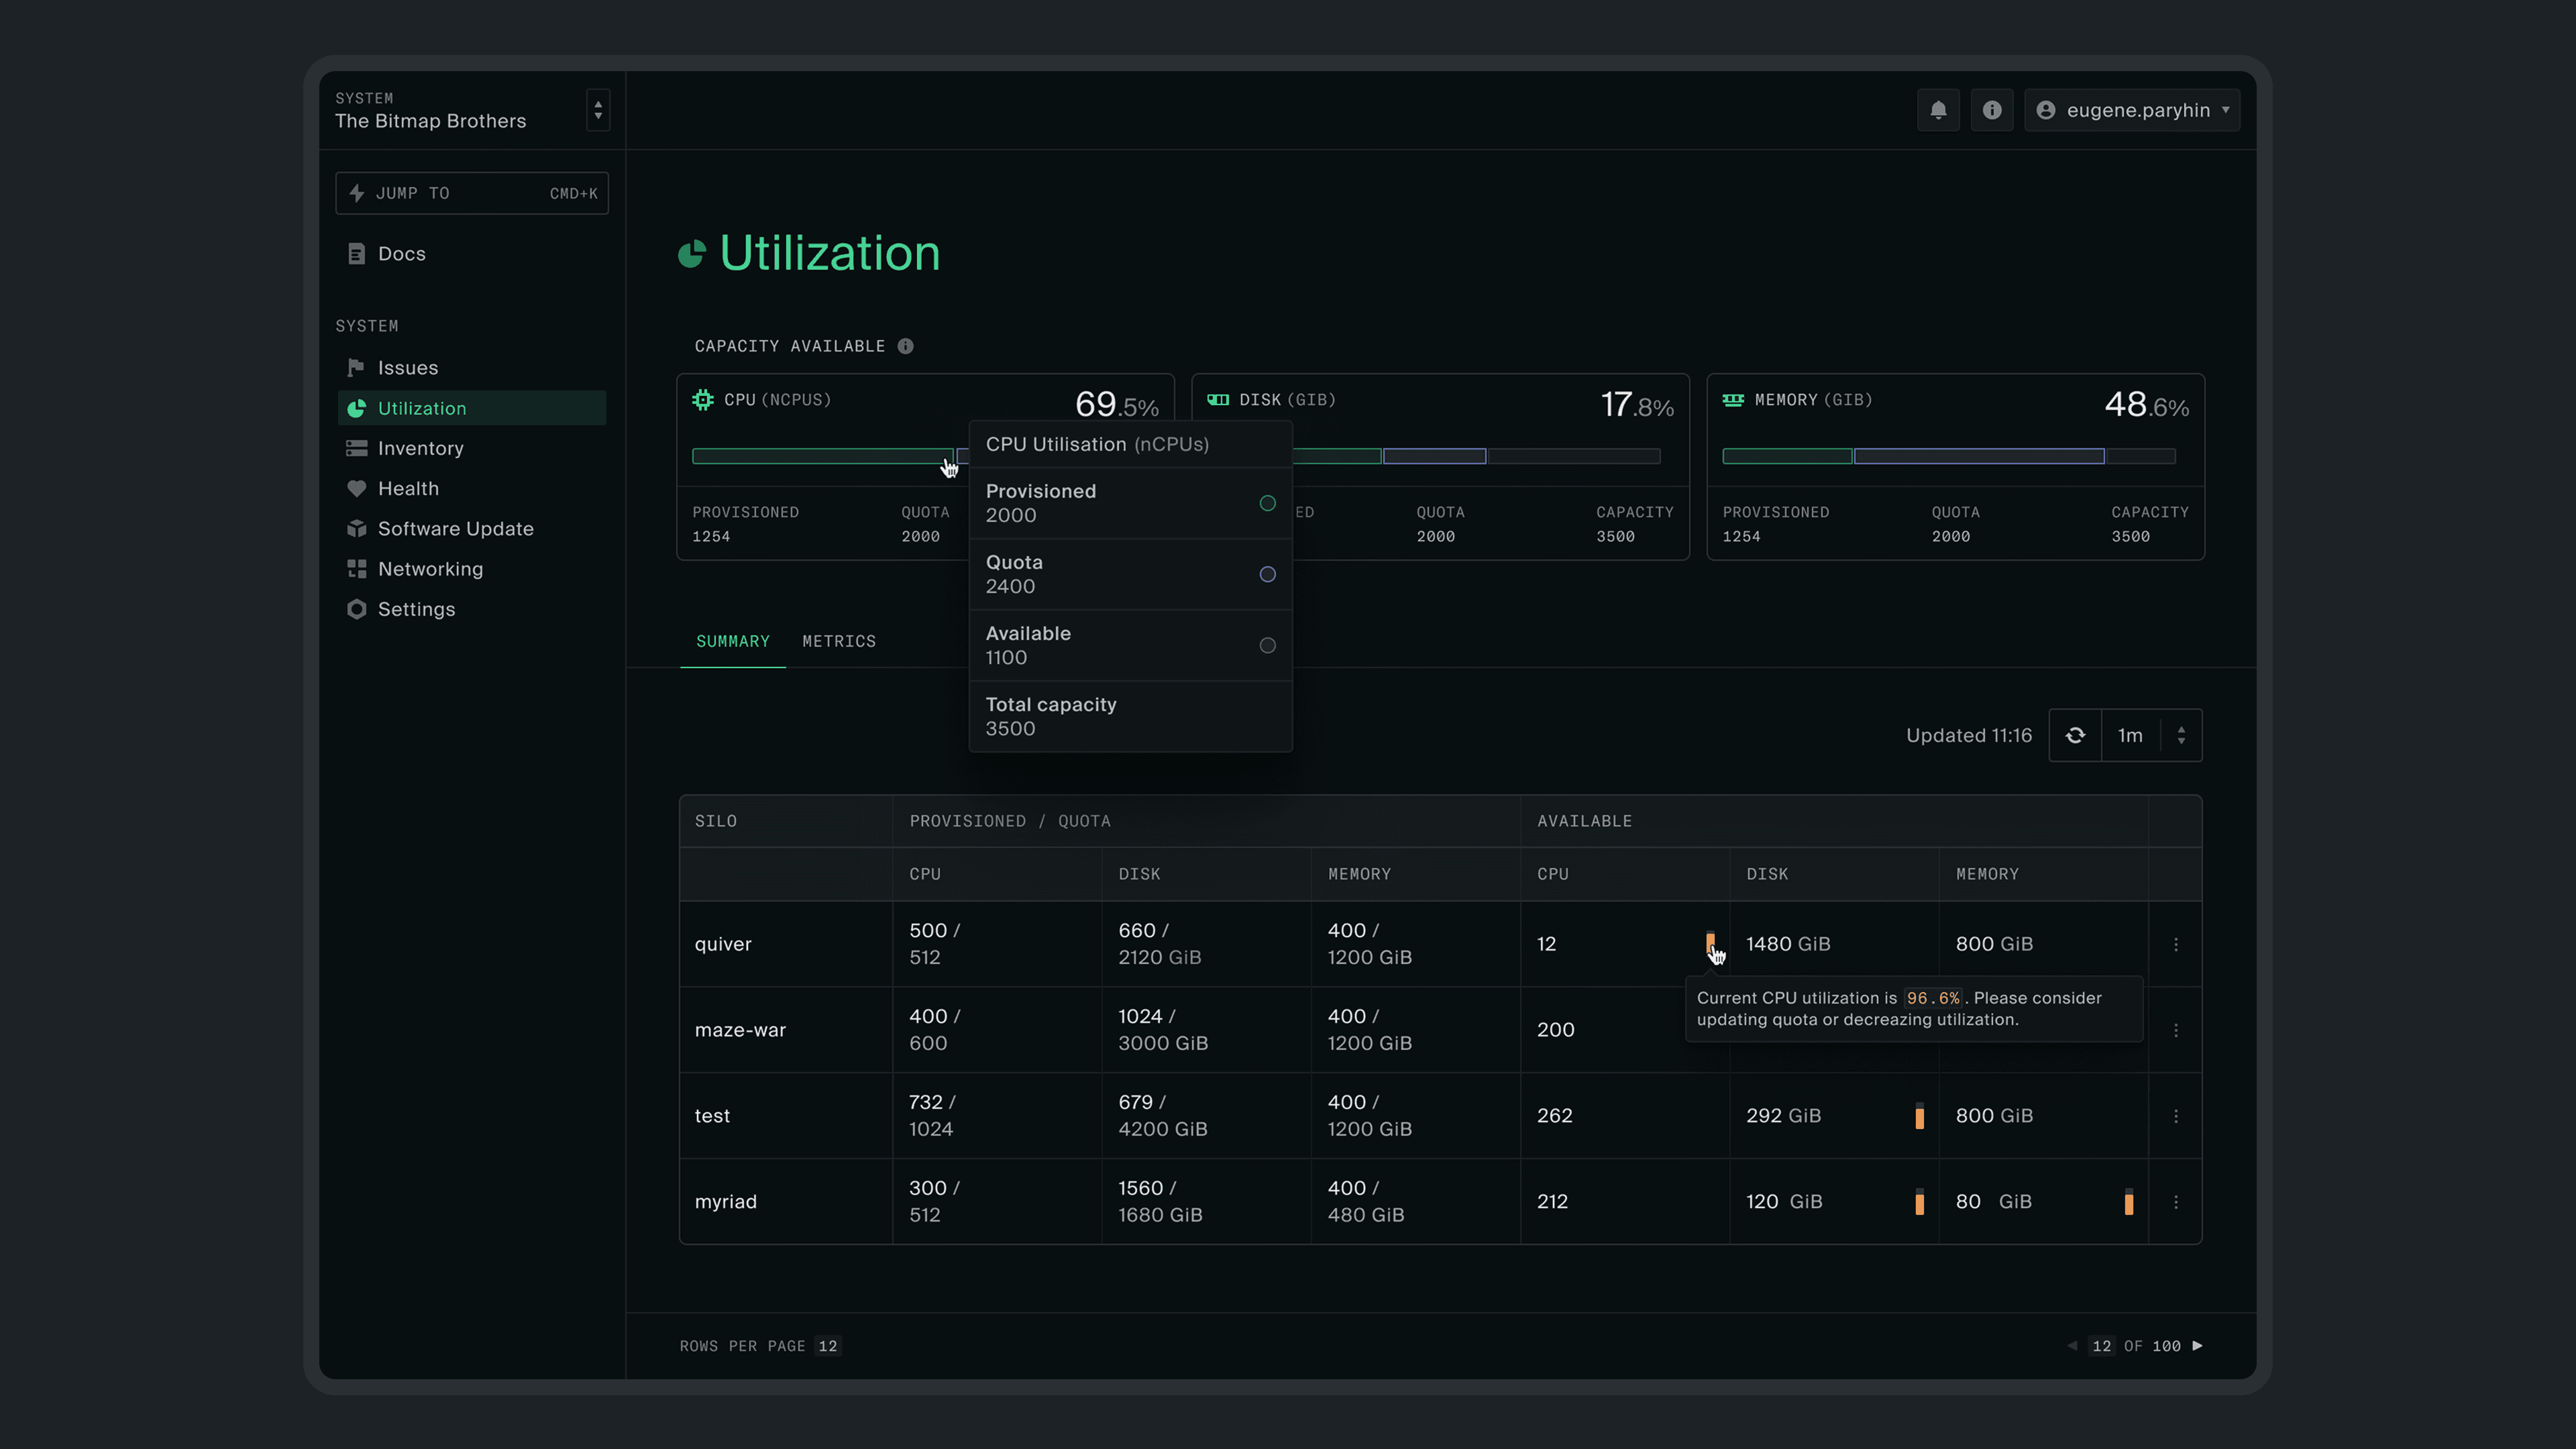Click the maze-war silo name

(x=740, y=1030)
